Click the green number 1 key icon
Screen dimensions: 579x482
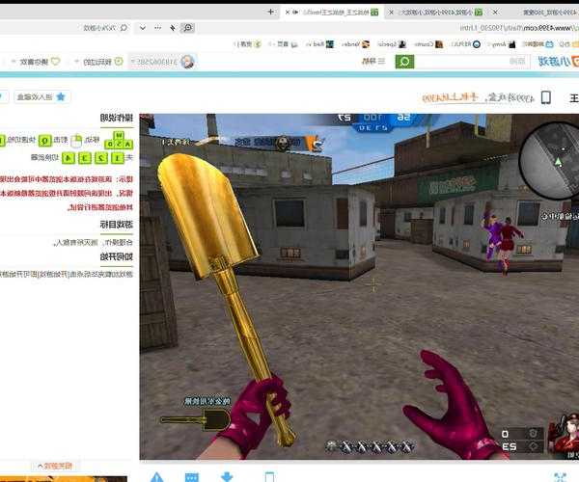pyautogui.click(x=117, y=157)
